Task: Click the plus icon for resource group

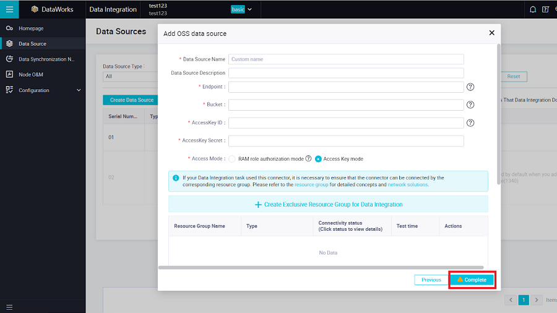Action: [x=258, y=204]
